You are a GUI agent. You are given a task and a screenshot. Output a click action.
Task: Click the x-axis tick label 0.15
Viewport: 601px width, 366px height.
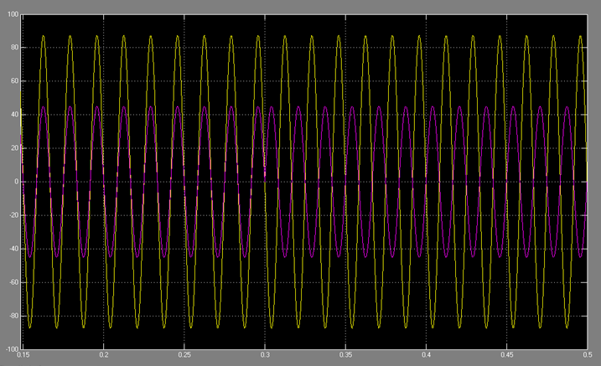tap(23, 355)
